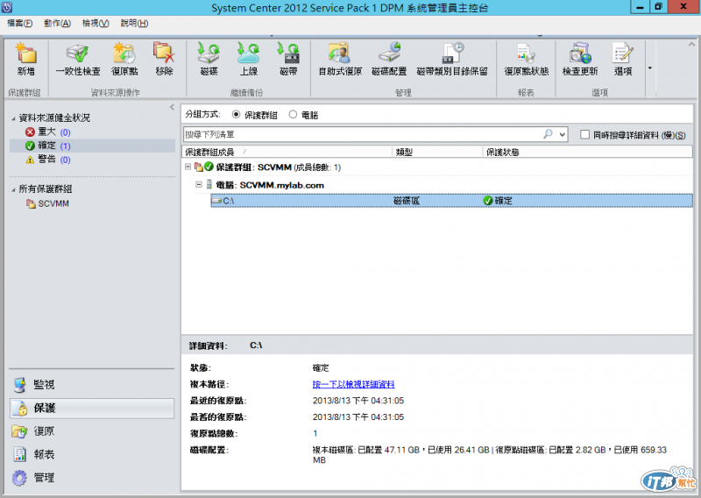Switch to the 復原 recovery view
The image size is (701, 498).
(x=92, y=431)
